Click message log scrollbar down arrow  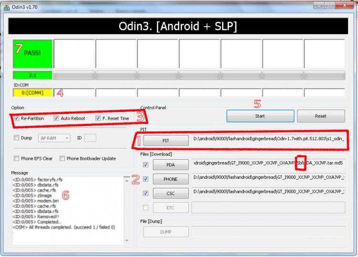point(127,240)
